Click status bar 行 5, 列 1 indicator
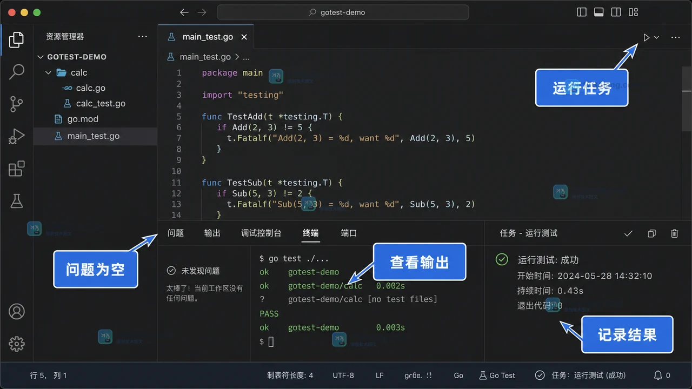This screenshot has width=692, height=389. coord(49,375)
